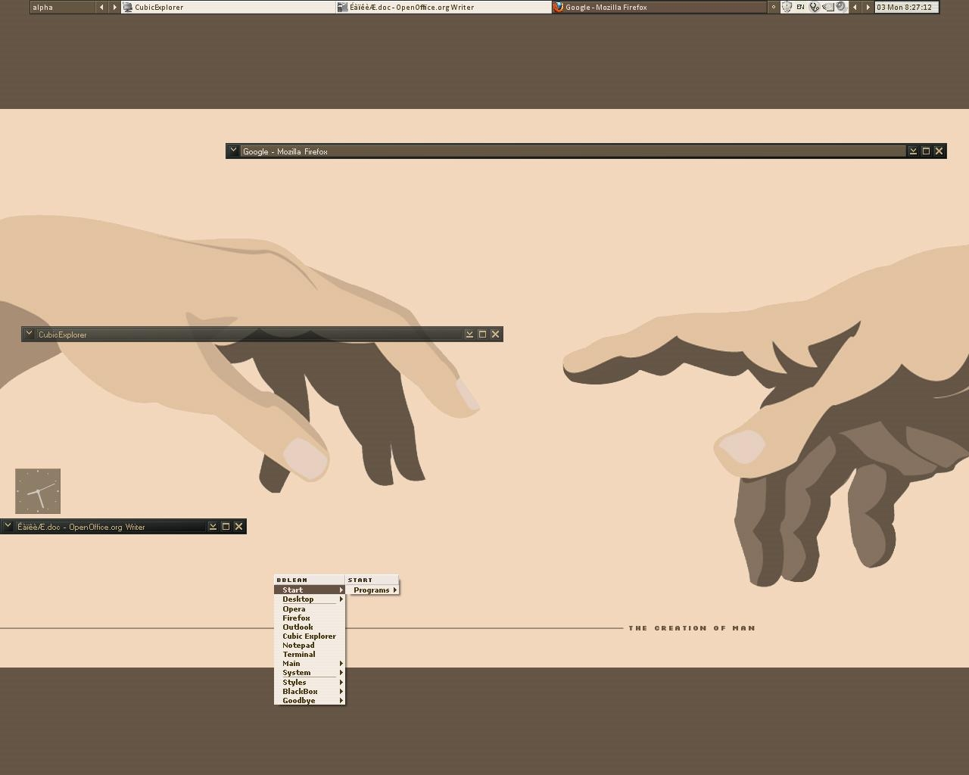Open the Programs submenu

(372, 590)
